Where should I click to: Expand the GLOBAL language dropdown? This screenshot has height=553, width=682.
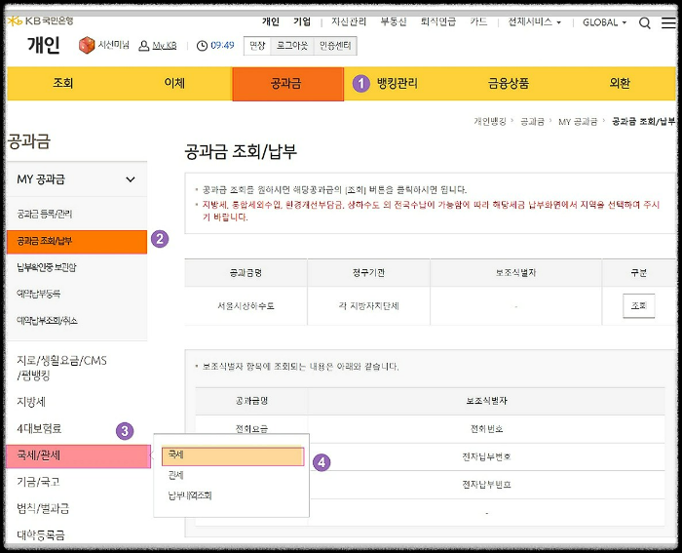604,22
